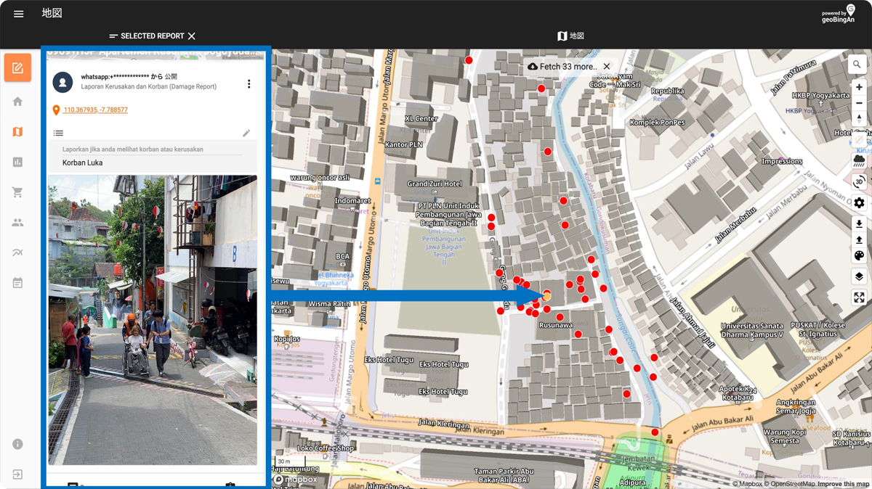Switch to the 地図 tab

(x=570, y=36)
